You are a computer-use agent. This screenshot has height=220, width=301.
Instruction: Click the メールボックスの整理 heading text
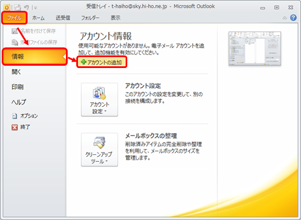tap(151, 136)
